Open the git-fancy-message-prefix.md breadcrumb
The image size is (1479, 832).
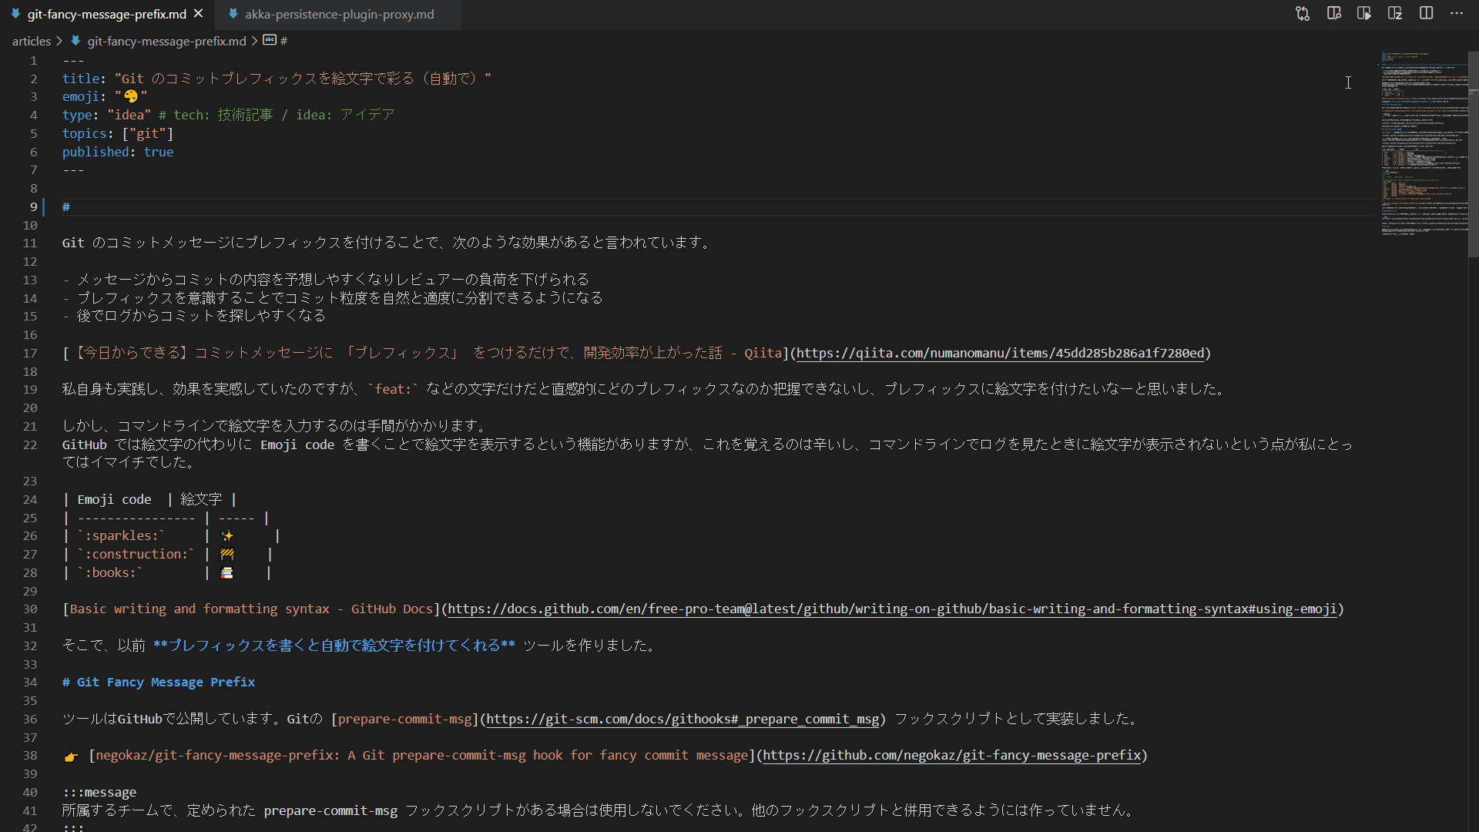pos(166,41)
